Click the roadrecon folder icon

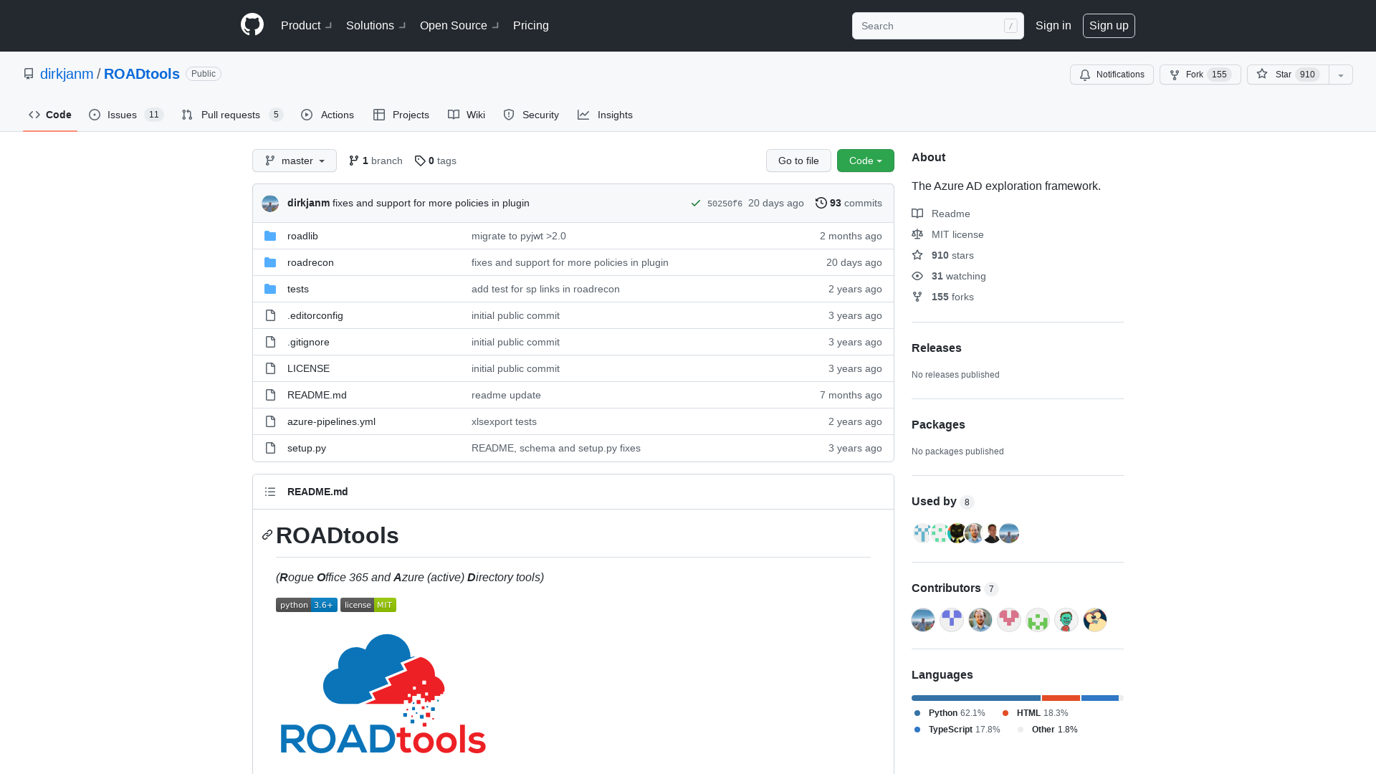[270, 262]
